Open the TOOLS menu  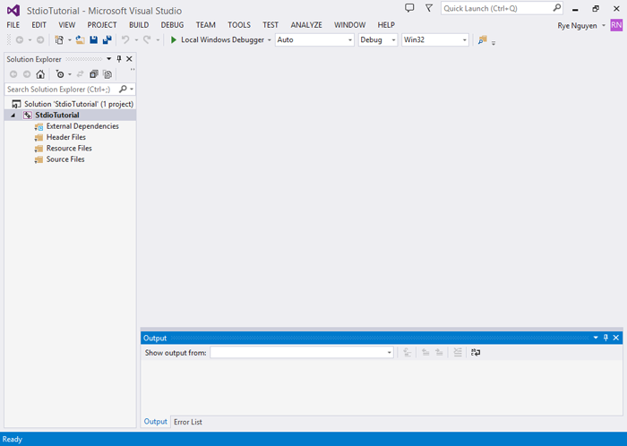[239, 25]
